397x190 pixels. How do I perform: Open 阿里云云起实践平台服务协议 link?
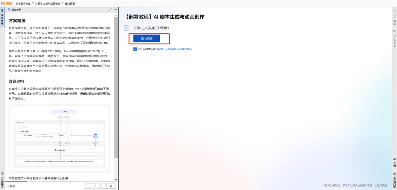point(174,49)
